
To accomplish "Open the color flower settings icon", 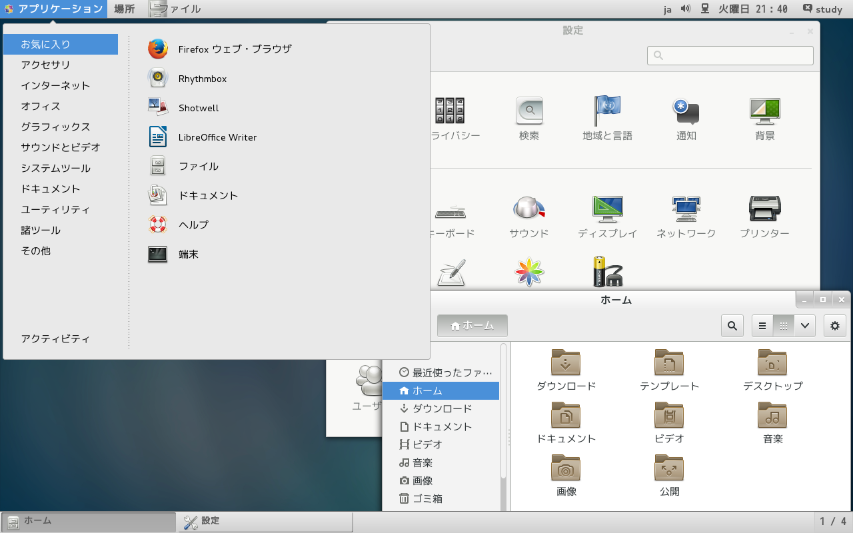I will 529,272.
